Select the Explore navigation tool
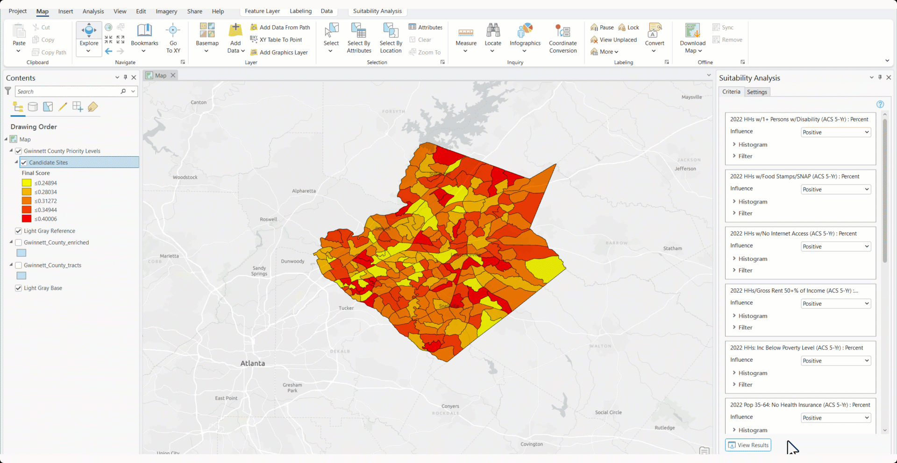This screenshot has height=463, width=897. (88, 37)
